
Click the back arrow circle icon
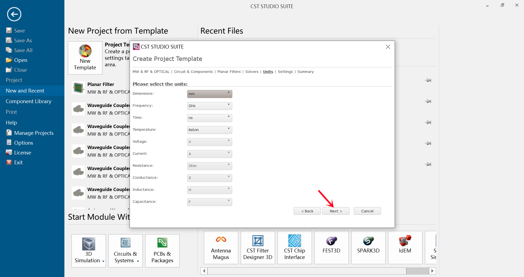14,14
